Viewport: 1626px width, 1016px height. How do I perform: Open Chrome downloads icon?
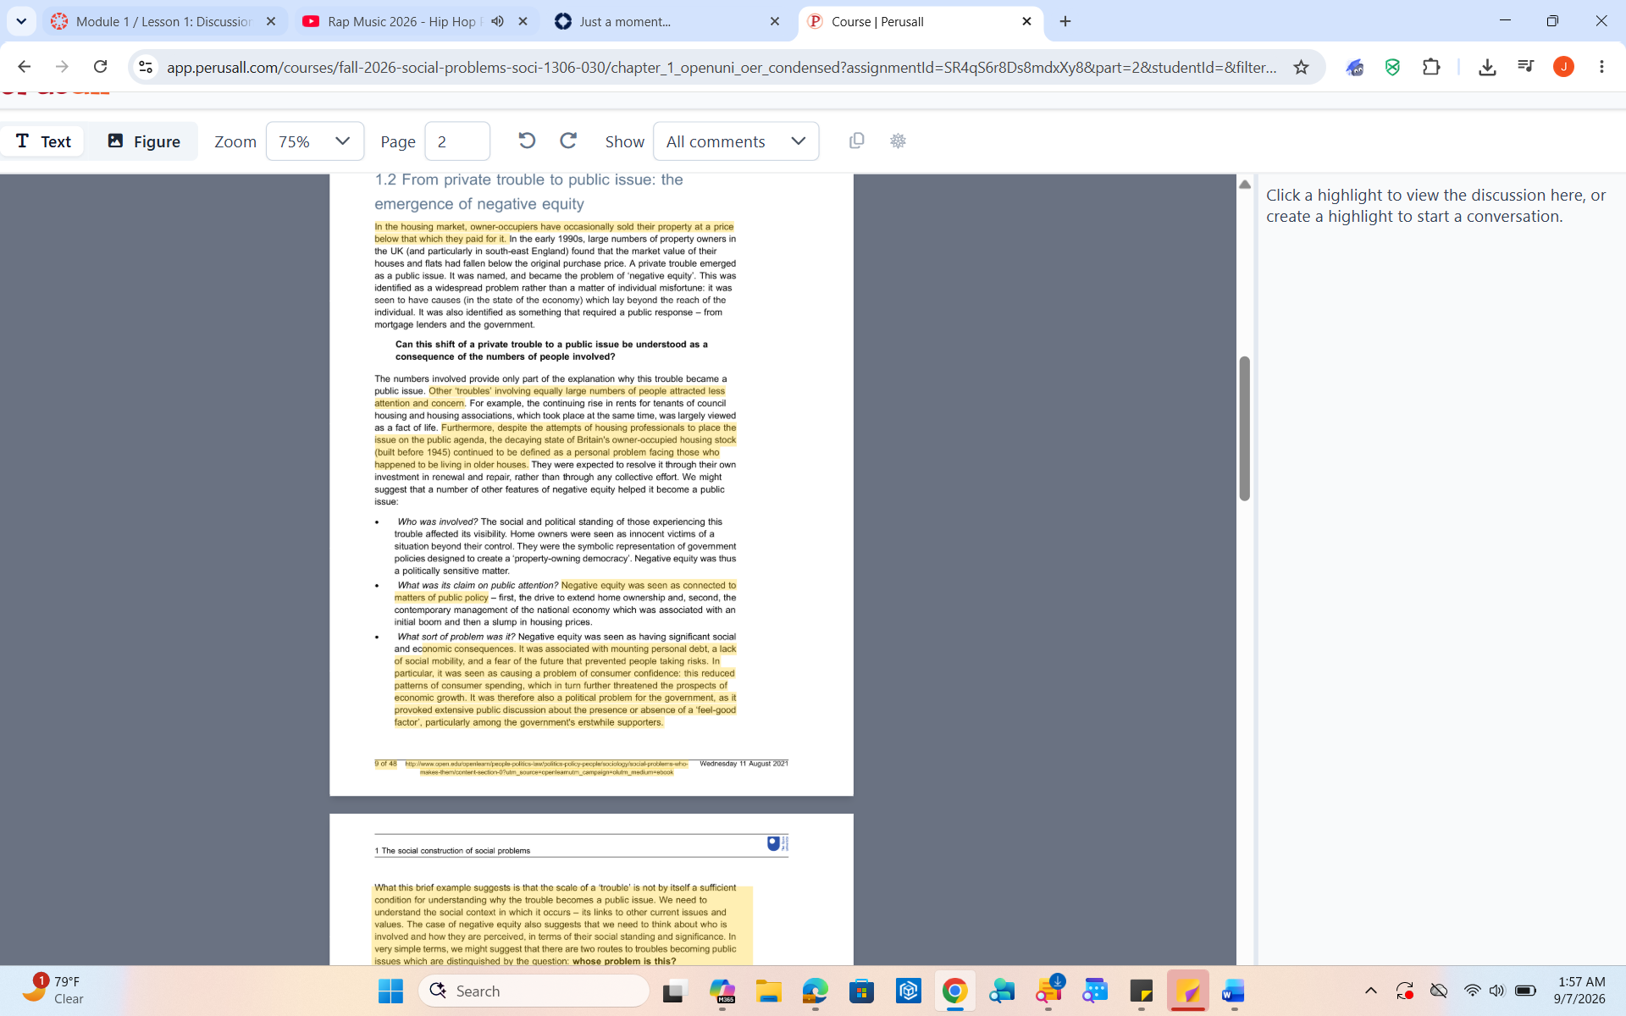pos(1487,67)
